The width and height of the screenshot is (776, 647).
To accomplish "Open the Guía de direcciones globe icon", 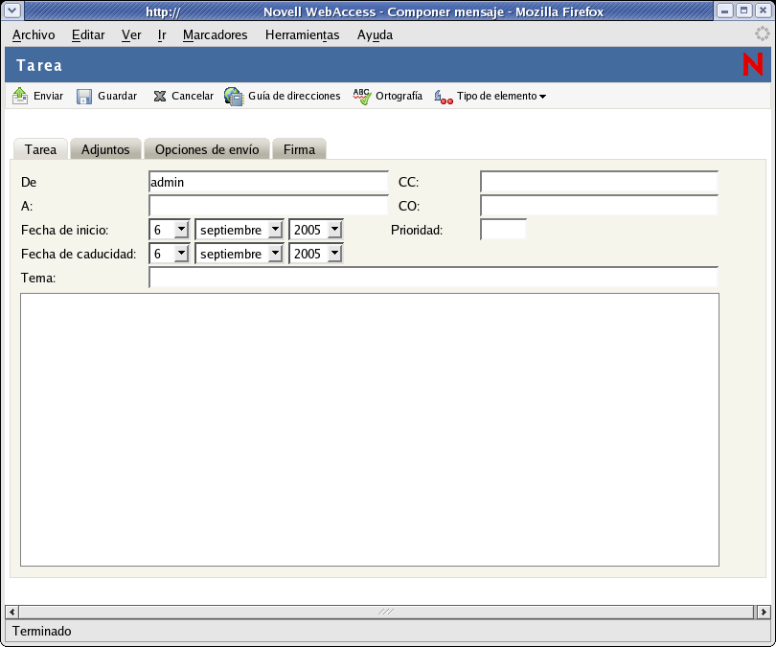I will click(x=234, y=97).
